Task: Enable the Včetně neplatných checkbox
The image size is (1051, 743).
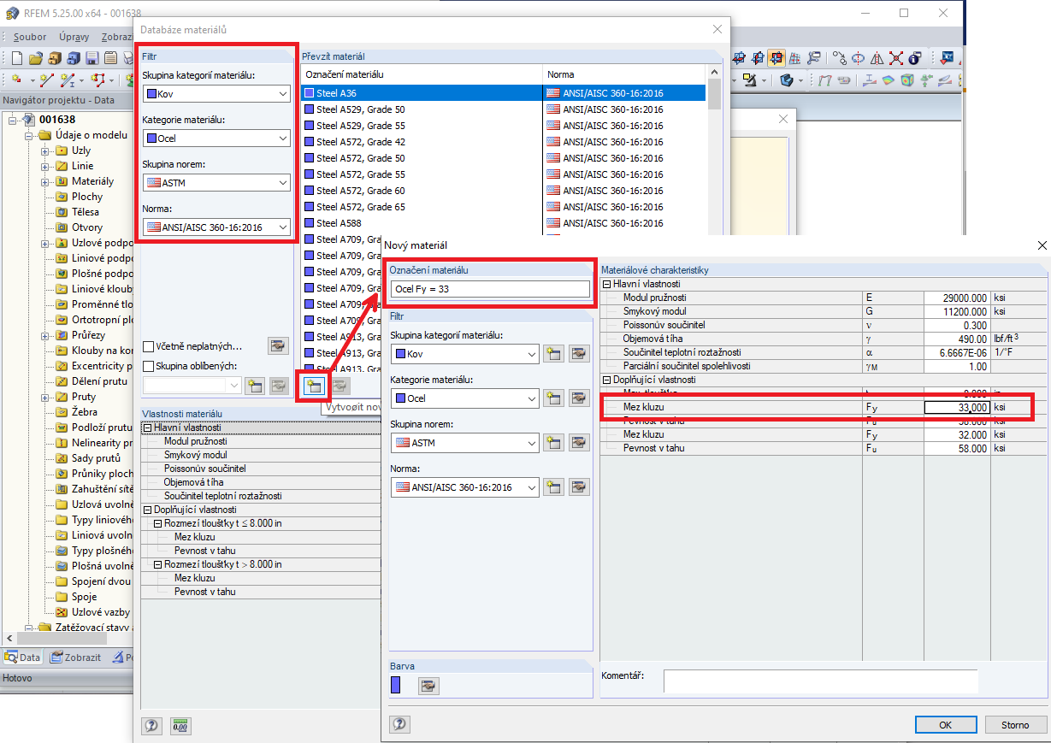Action: [x=149, y=346]
